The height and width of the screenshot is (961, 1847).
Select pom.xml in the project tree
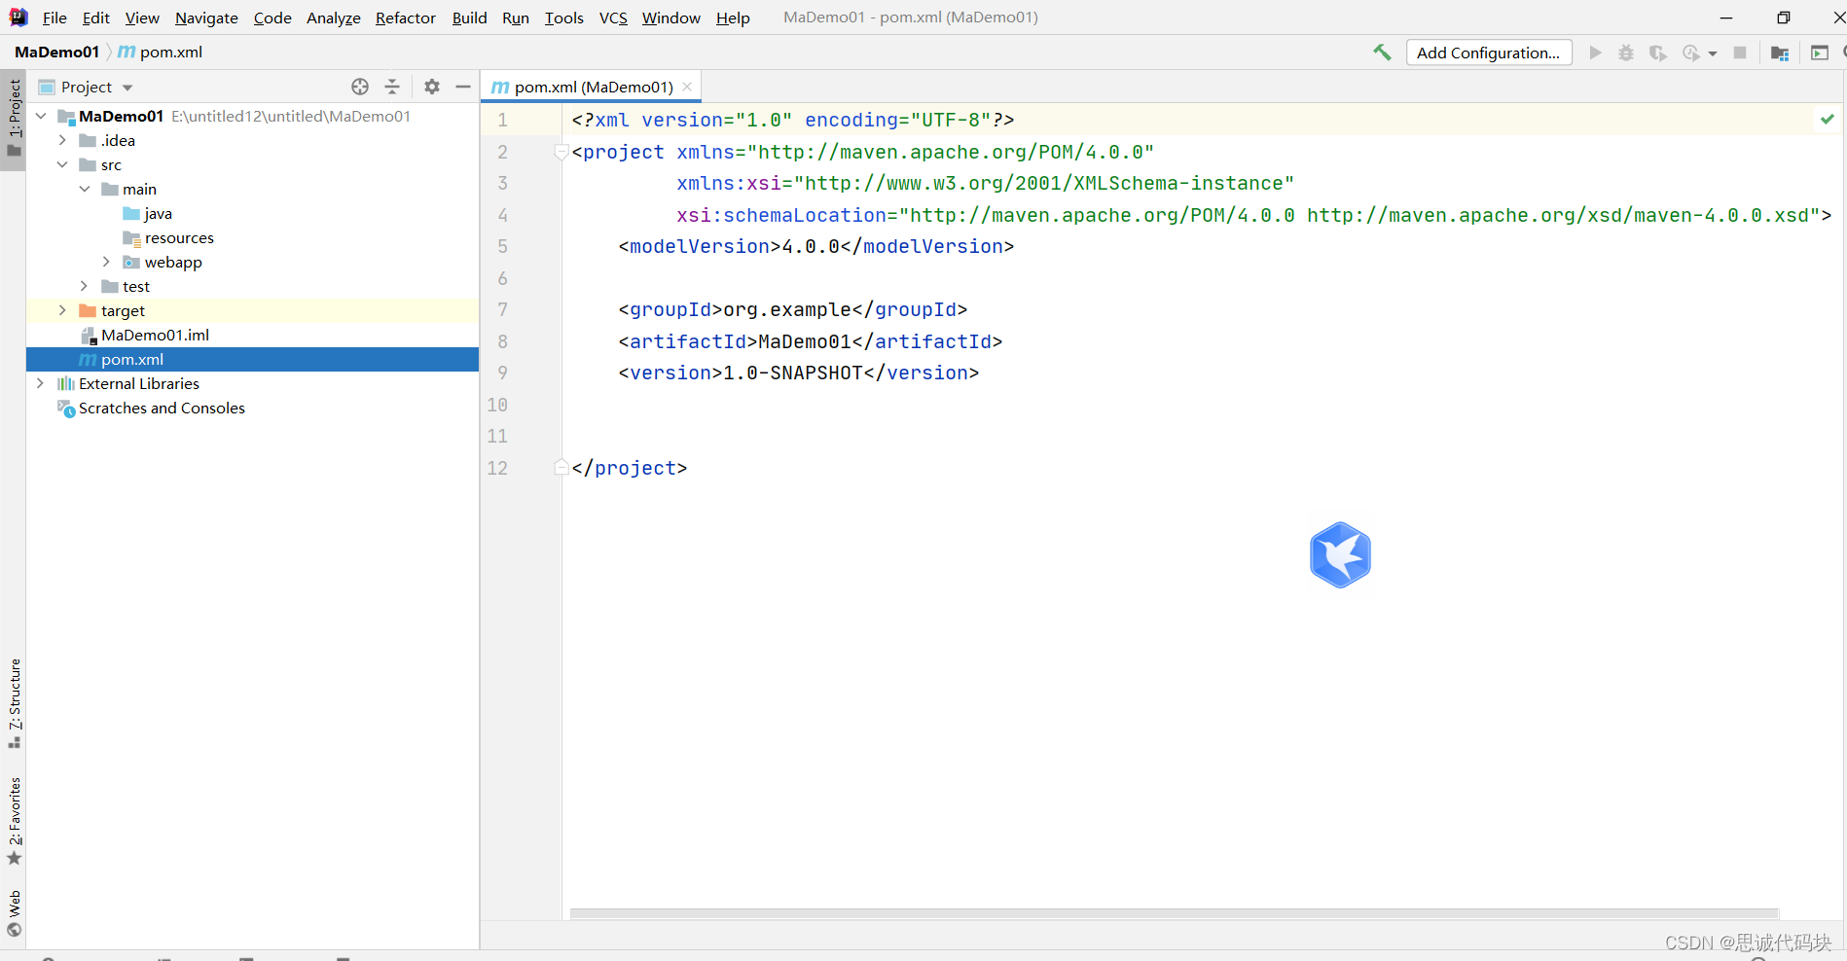[252, 359]
